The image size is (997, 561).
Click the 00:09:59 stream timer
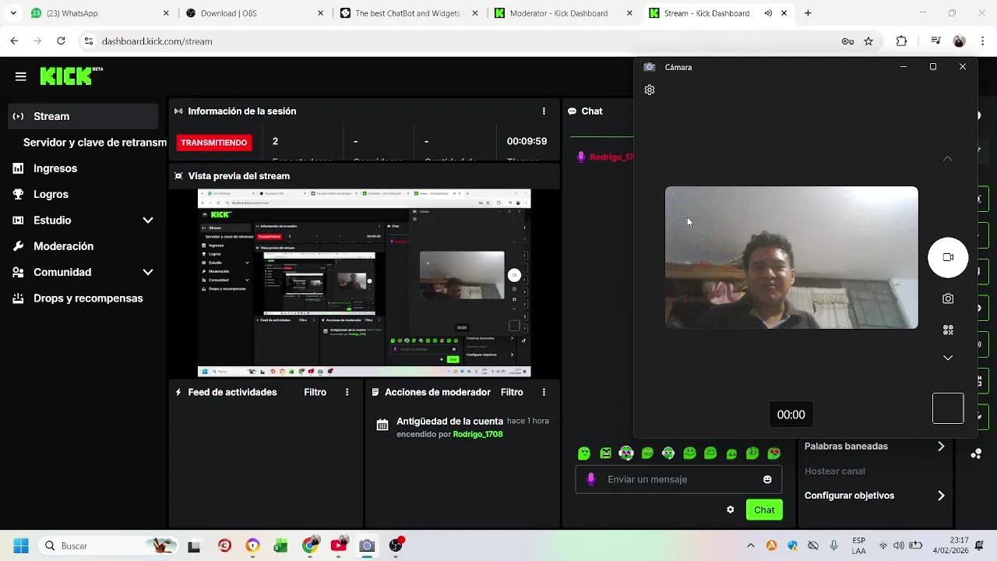coord(527,142)
